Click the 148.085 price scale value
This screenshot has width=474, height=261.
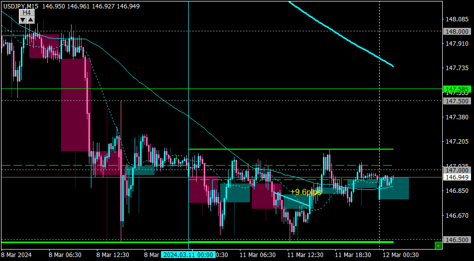coord(457,19)
